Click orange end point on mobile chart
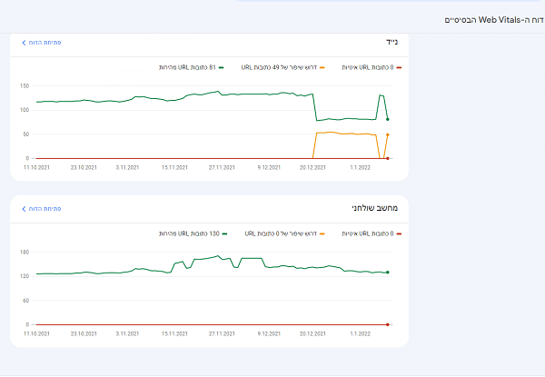 (388, 134)
